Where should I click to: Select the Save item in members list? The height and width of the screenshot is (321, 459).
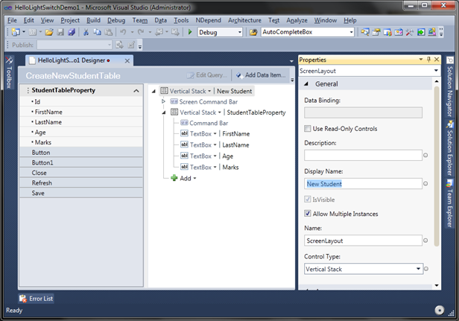coord(81,193)
